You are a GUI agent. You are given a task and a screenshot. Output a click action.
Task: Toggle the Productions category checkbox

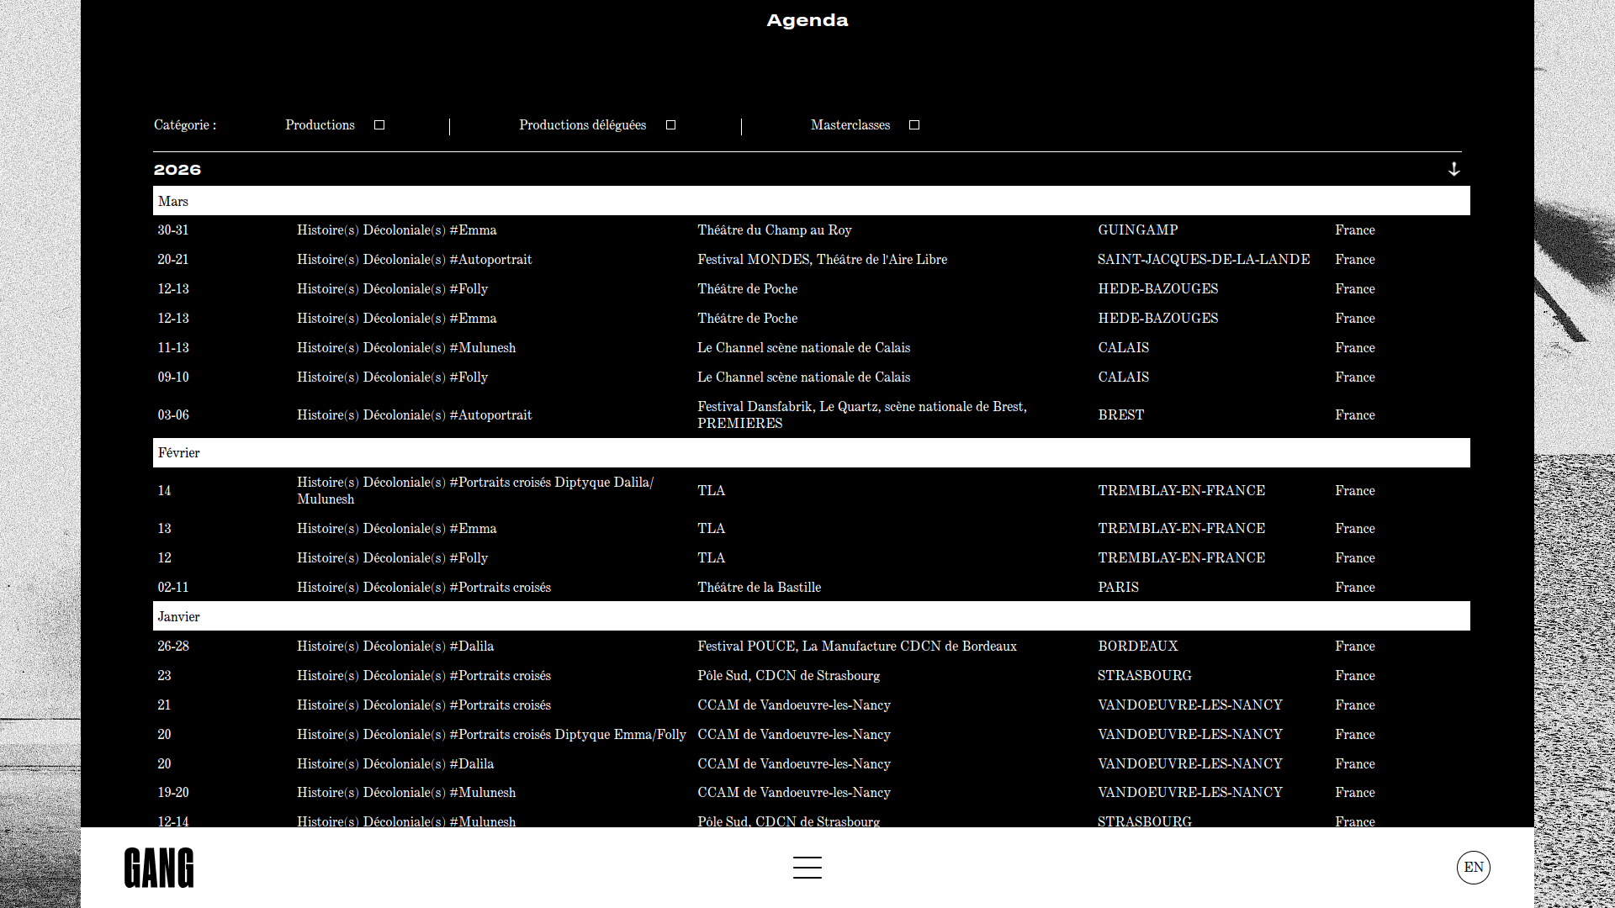379,125
